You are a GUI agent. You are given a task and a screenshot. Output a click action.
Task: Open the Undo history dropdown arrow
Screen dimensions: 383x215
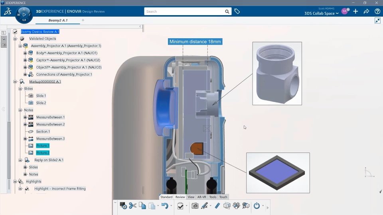coord(171,206)
